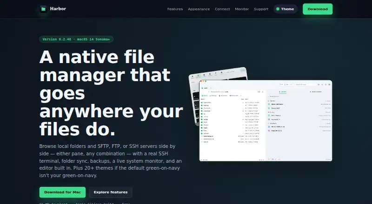Screen dimensions: 372x204
Task: Click the Explore features button
Action: pyautogui.click(x=111, y=192)
